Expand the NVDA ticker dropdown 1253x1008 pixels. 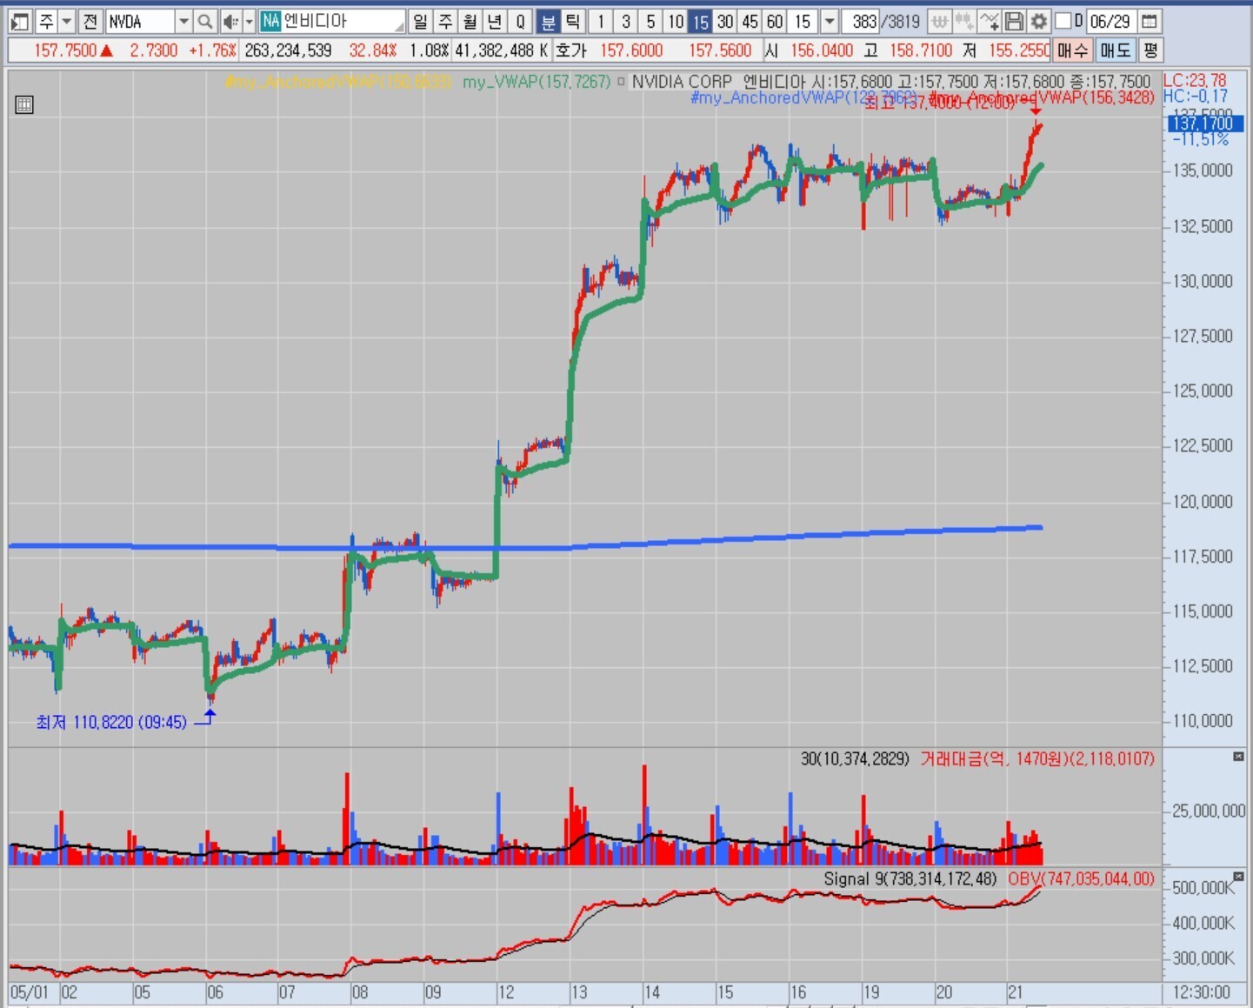pyautogui.click(x=183, y=21)
